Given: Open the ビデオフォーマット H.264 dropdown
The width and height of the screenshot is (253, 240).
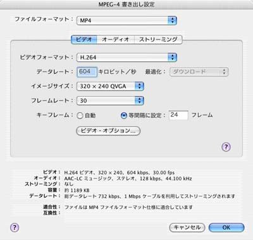Looking at the screenshot, I should tap(126, 57).
